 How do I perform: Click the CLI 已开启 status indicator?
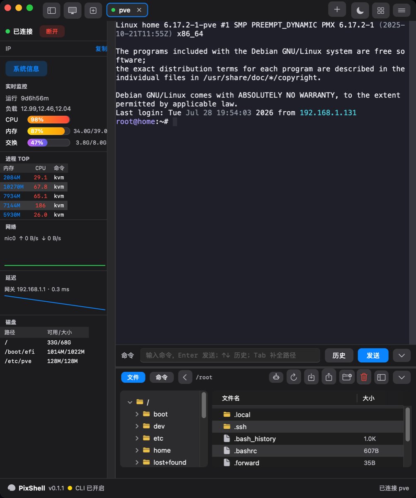click(86, 488)
